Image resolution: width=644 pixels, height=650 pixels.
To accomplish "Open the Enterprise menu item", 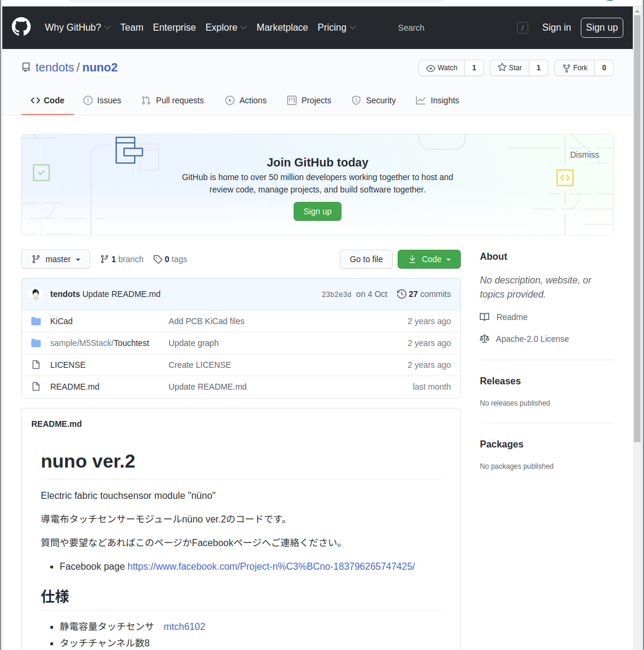I will (174, 27).
